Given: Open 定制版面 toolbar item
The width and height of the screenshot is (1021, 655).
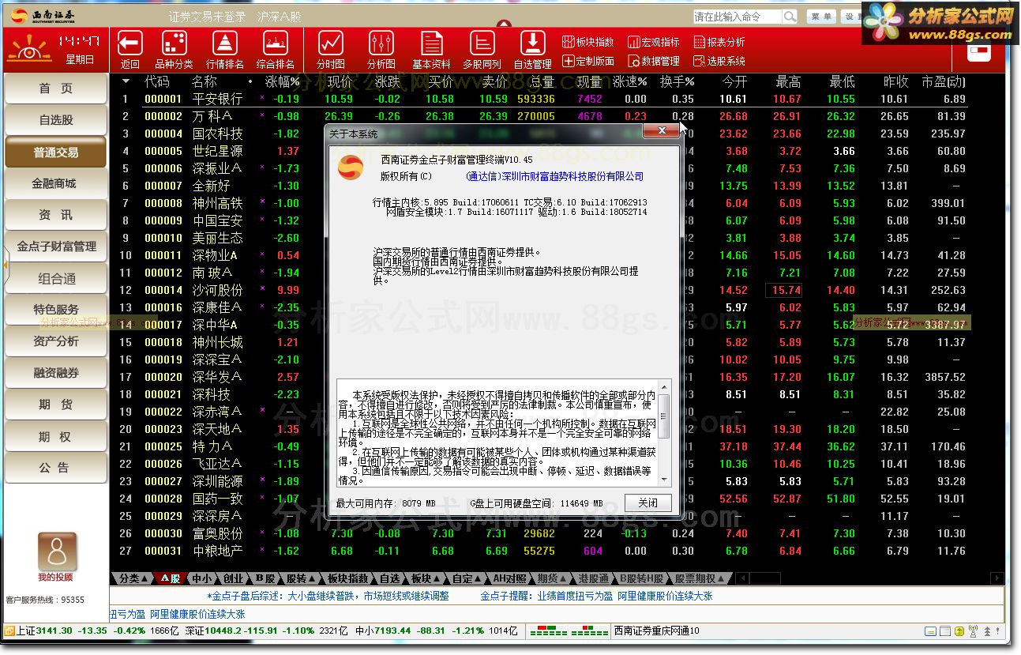Looking at the screenshot, I should tap(588, 61).
